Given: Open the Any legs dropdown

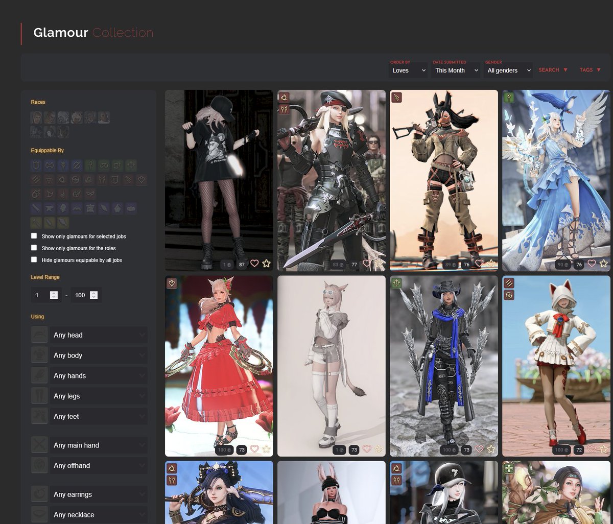Looking at the screenshot, I should pos(99,396).
